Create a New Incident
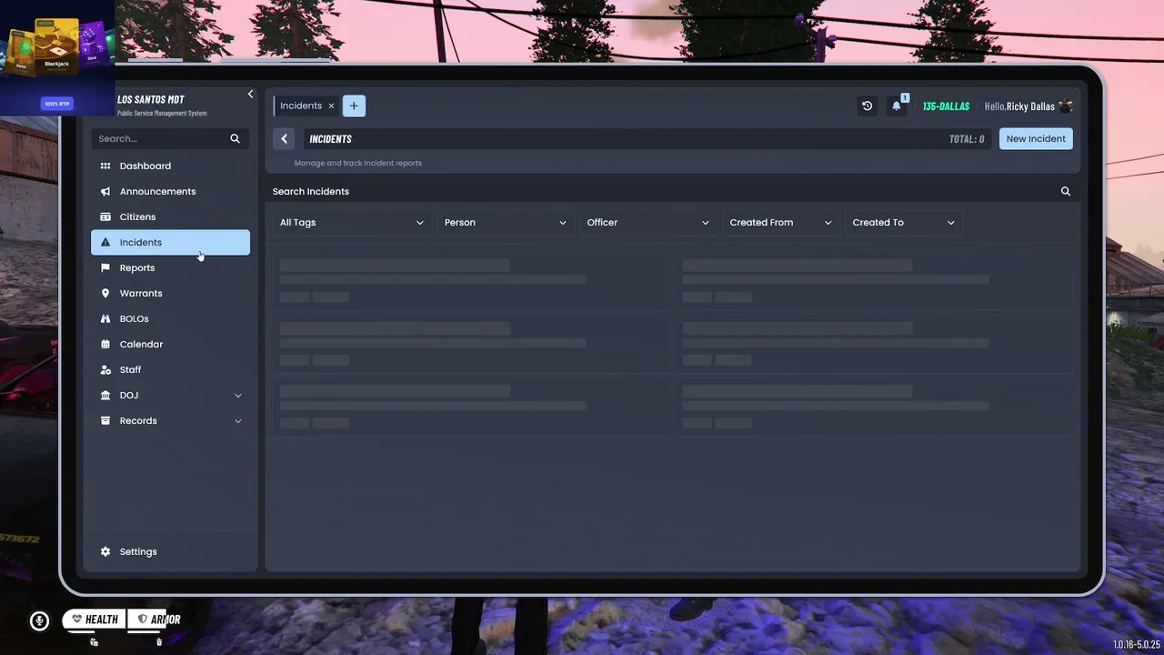The image size is (1164, 655). (1036, 138)
